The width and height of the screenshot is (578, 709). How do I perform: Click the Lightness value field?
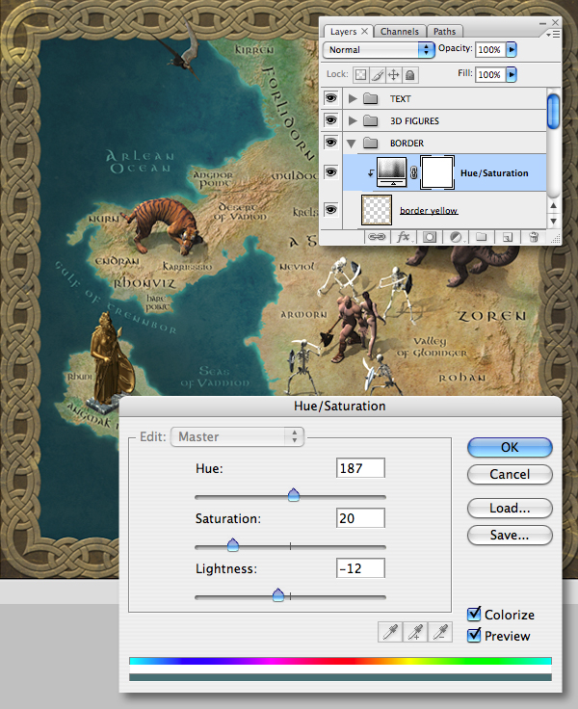[360, 568]
